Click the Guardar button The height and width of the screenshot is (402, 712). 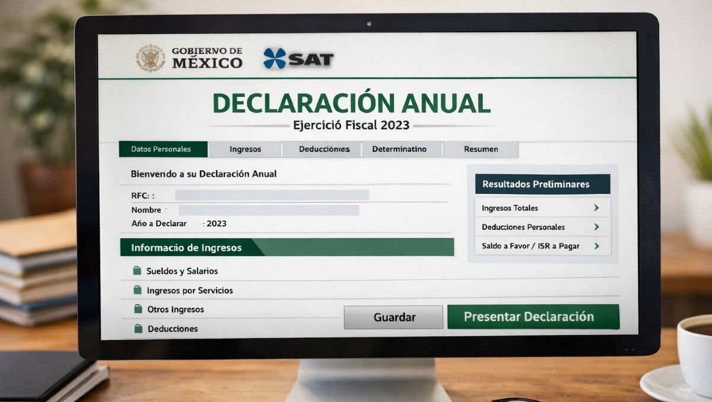tap(393, 317)
